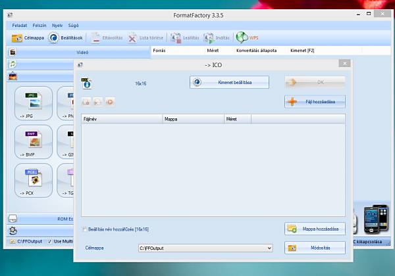Image resolution: width=395 pixels, height=276 pixels.
Task: Click the Módosítás button
Action: pyautogui.click(x=315, y=248)
